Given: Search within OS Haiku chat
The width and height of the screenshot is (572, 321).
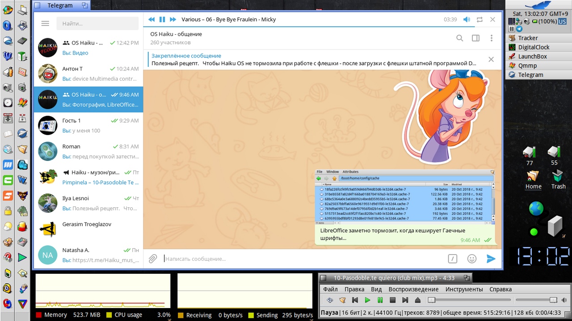Looking at the screenshot, I should (459, 38).
